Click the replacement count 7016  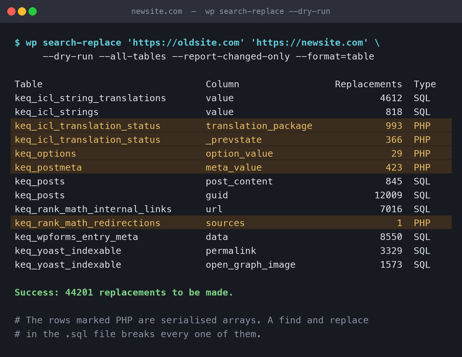point(391,209)
